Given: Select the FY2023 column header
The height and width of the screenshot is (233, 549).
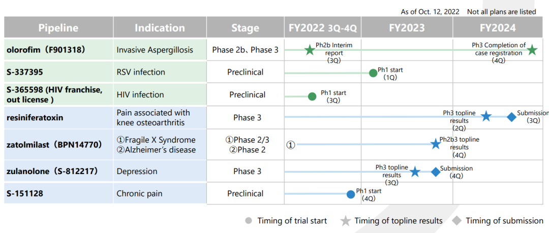Looking at the screenshot, I should tap(407, 28).
